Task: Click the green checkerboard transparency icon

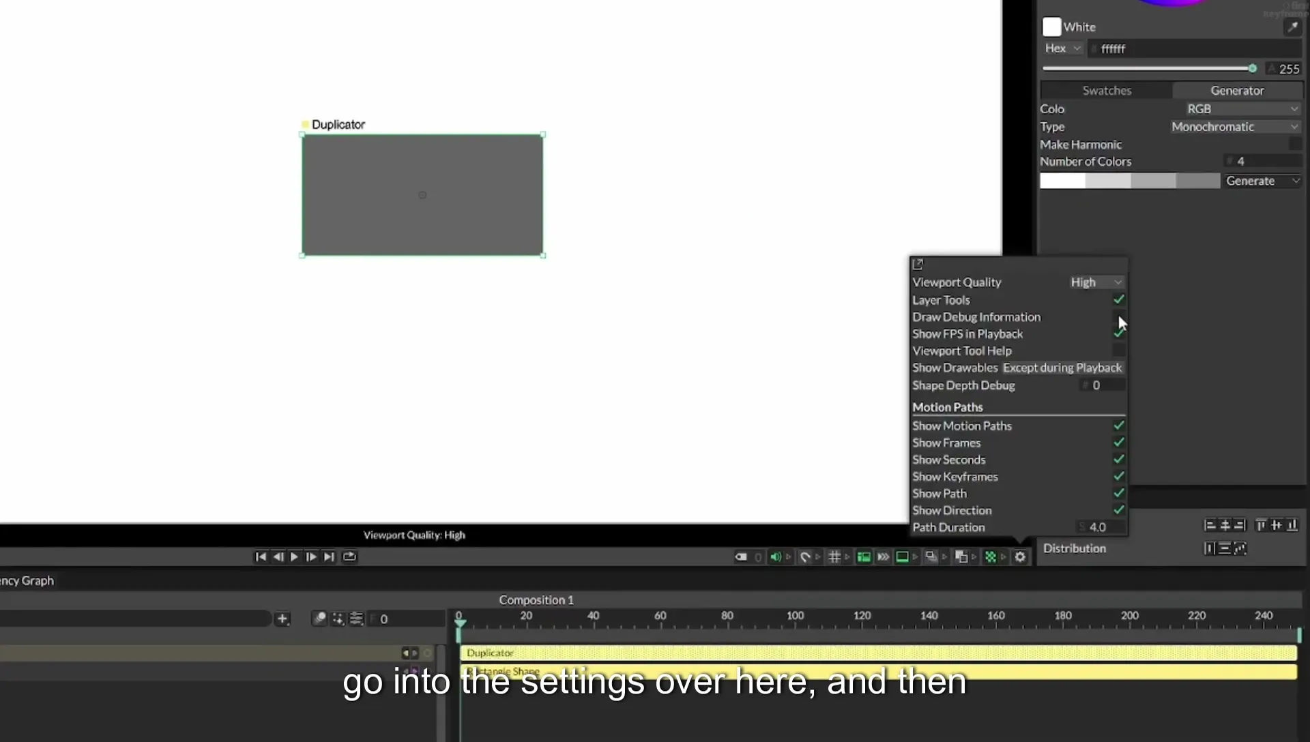Action: pyautogui.click(x=991, y=557)
